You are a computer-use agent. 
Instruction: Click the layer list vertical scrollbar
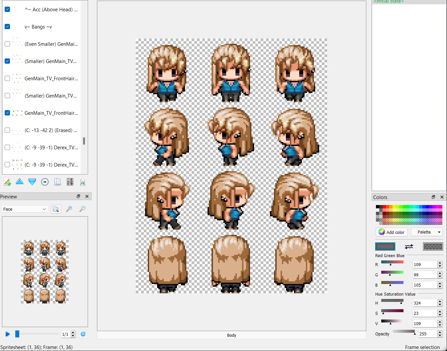point(84,141)
